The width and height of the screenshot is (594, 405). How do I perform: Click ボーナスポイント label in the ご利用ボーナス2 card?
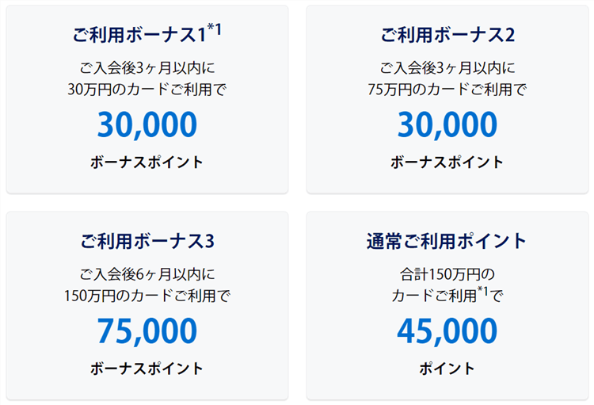click(447, 162)
